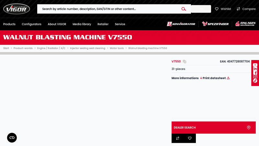Go to Engine / Radiator / A/C breadcrumb

coord(51,48)
